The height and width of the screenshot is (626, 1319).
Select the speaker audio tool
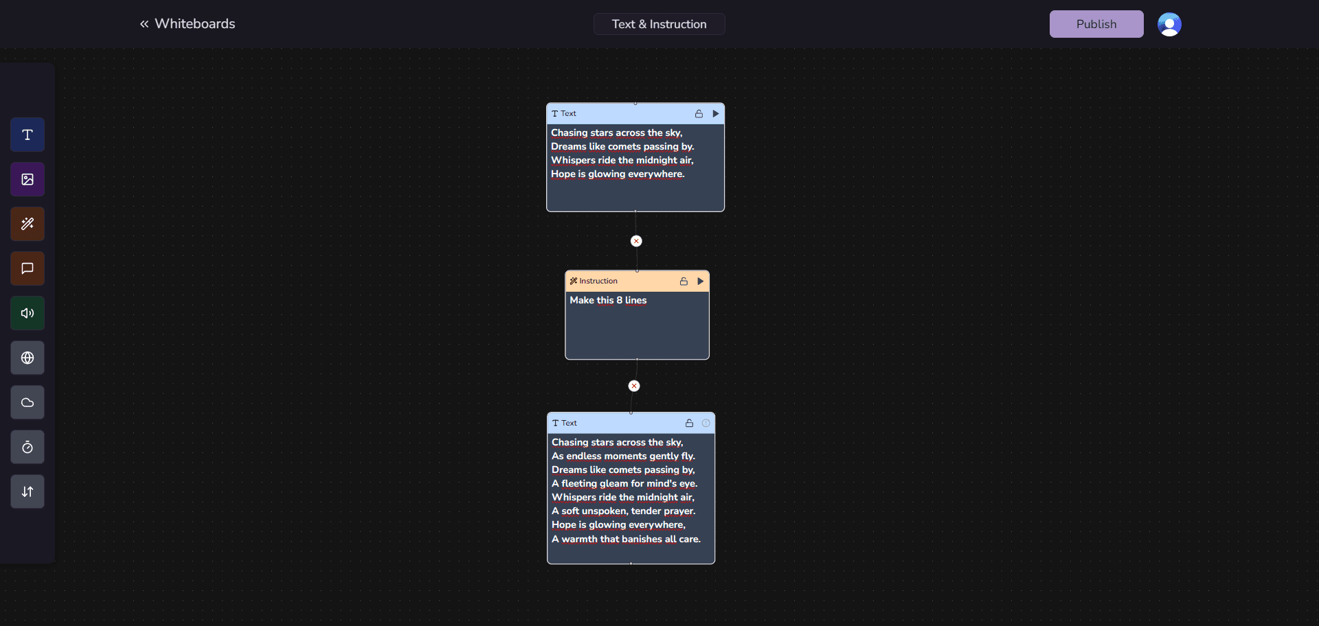click(27, 313)
